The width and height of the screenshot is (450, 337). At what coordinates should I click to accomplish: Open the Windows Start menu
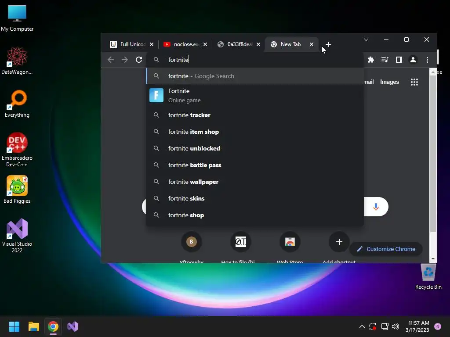(14, 326)
